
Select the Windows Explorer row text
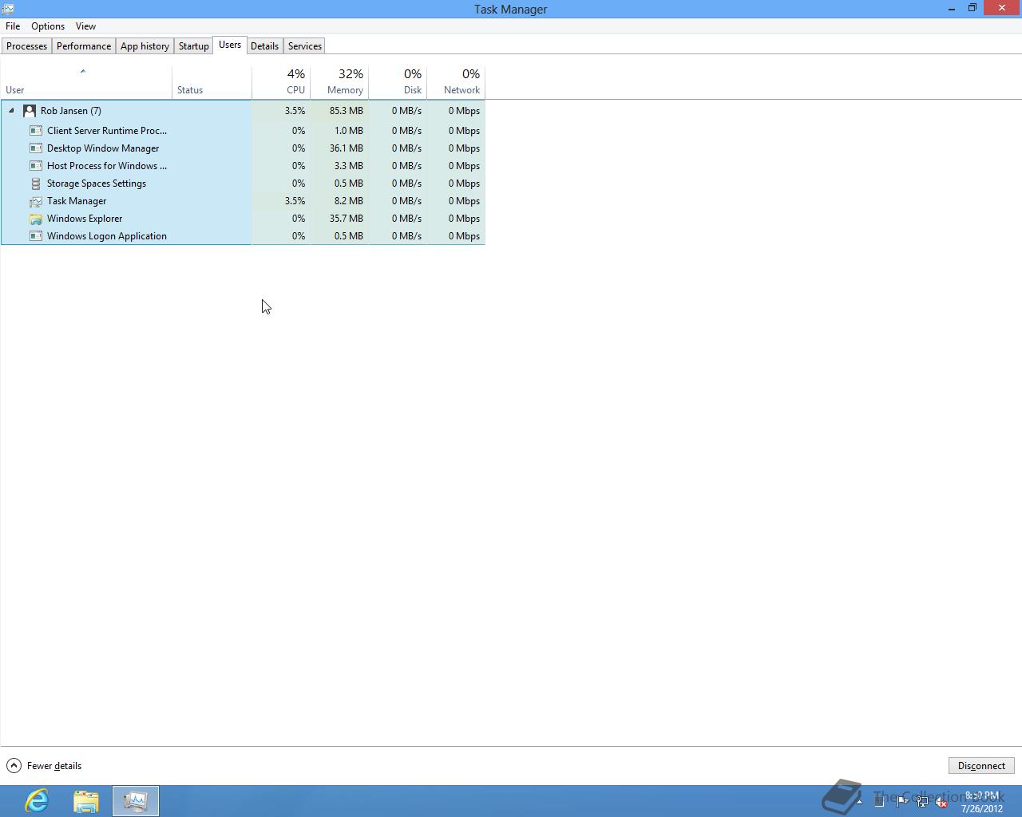click(x=85, y=219)
